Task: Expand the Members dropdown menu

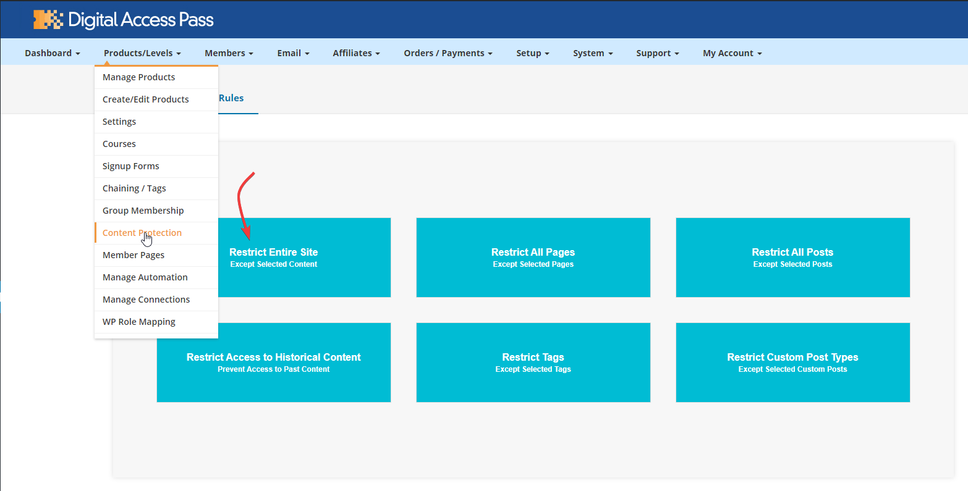Action: [229, 53]
